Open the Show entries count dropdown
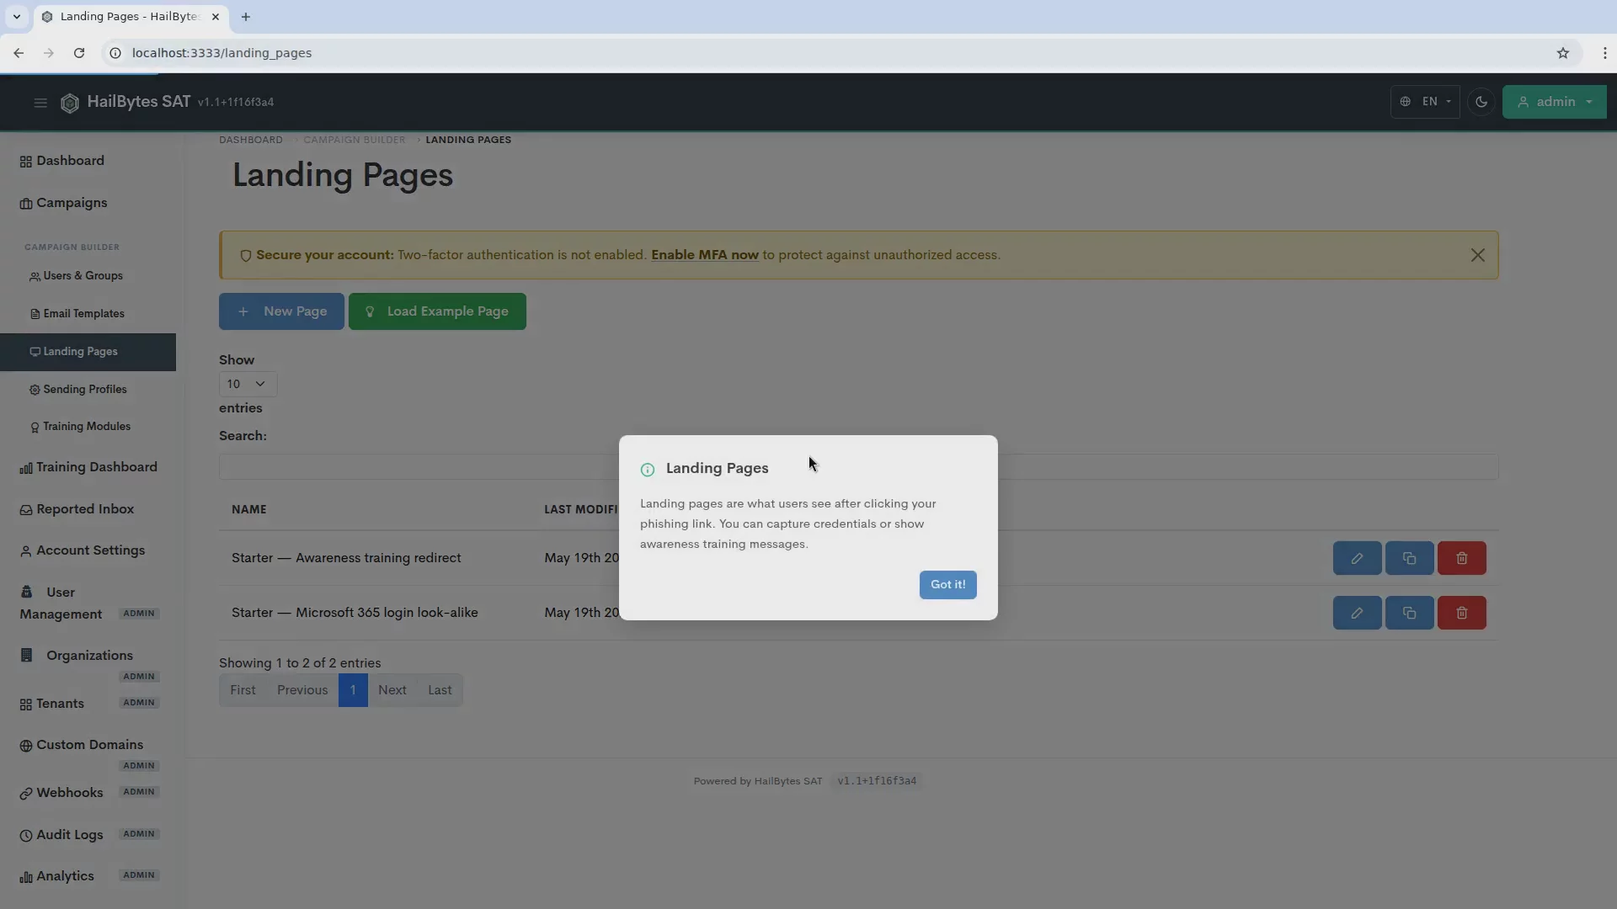 (248, 384)
